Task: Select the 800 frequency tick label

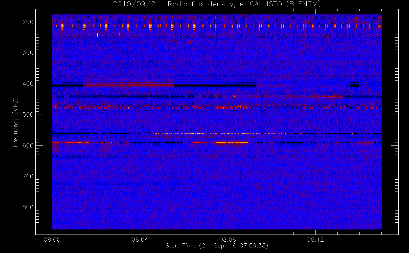Action: click(28, 207)
